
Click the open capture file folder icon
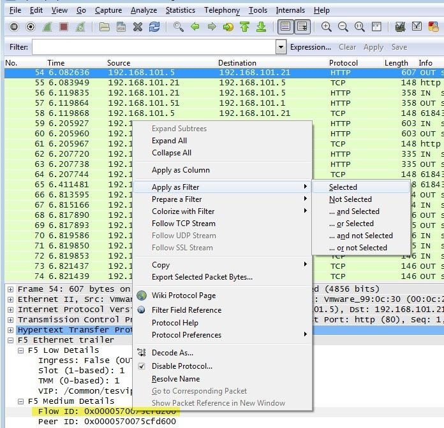[x=104, y=27]
